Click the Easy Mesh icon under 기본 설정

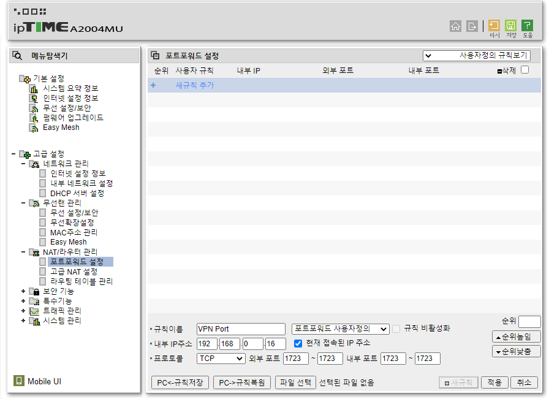34,128
